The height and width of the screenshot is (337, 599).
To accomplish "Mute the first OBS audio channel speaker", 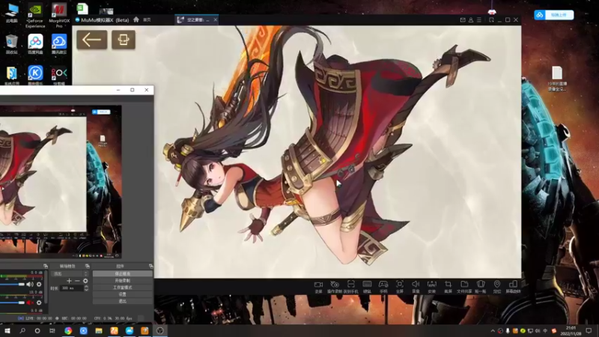I will 30,285.
